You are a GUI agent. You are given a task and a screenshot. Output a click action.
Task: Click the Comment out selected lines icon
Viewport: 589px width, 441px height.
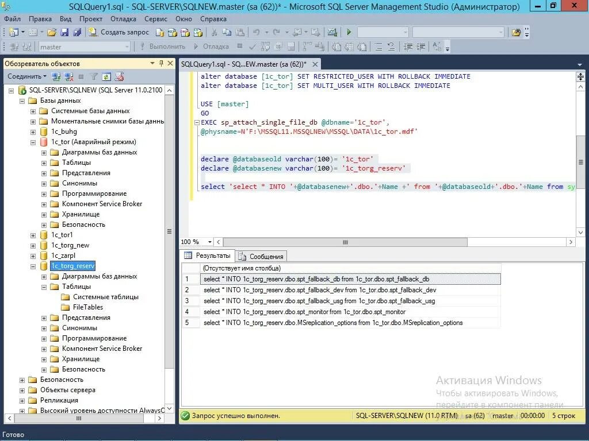[378, 47]
